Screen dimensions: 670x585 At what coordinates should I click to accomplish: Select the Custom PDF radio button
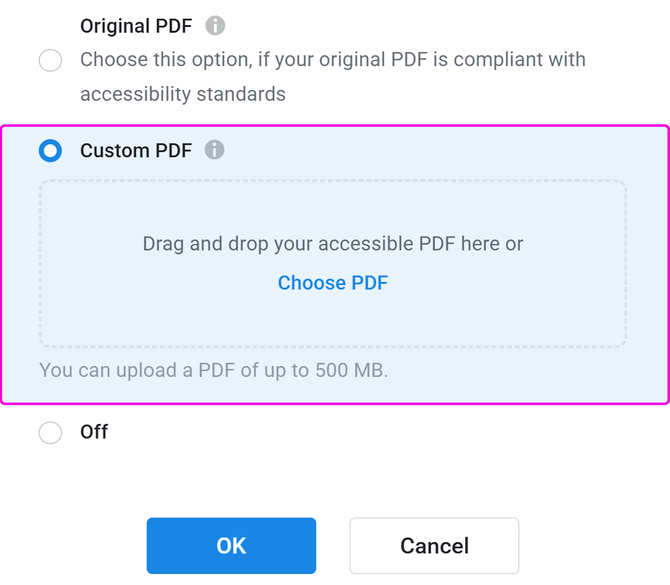tap(50, 151)
